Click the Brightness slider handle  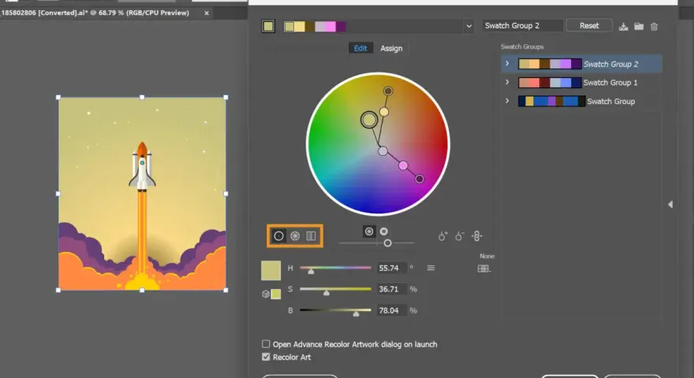(x=356, y=313)
